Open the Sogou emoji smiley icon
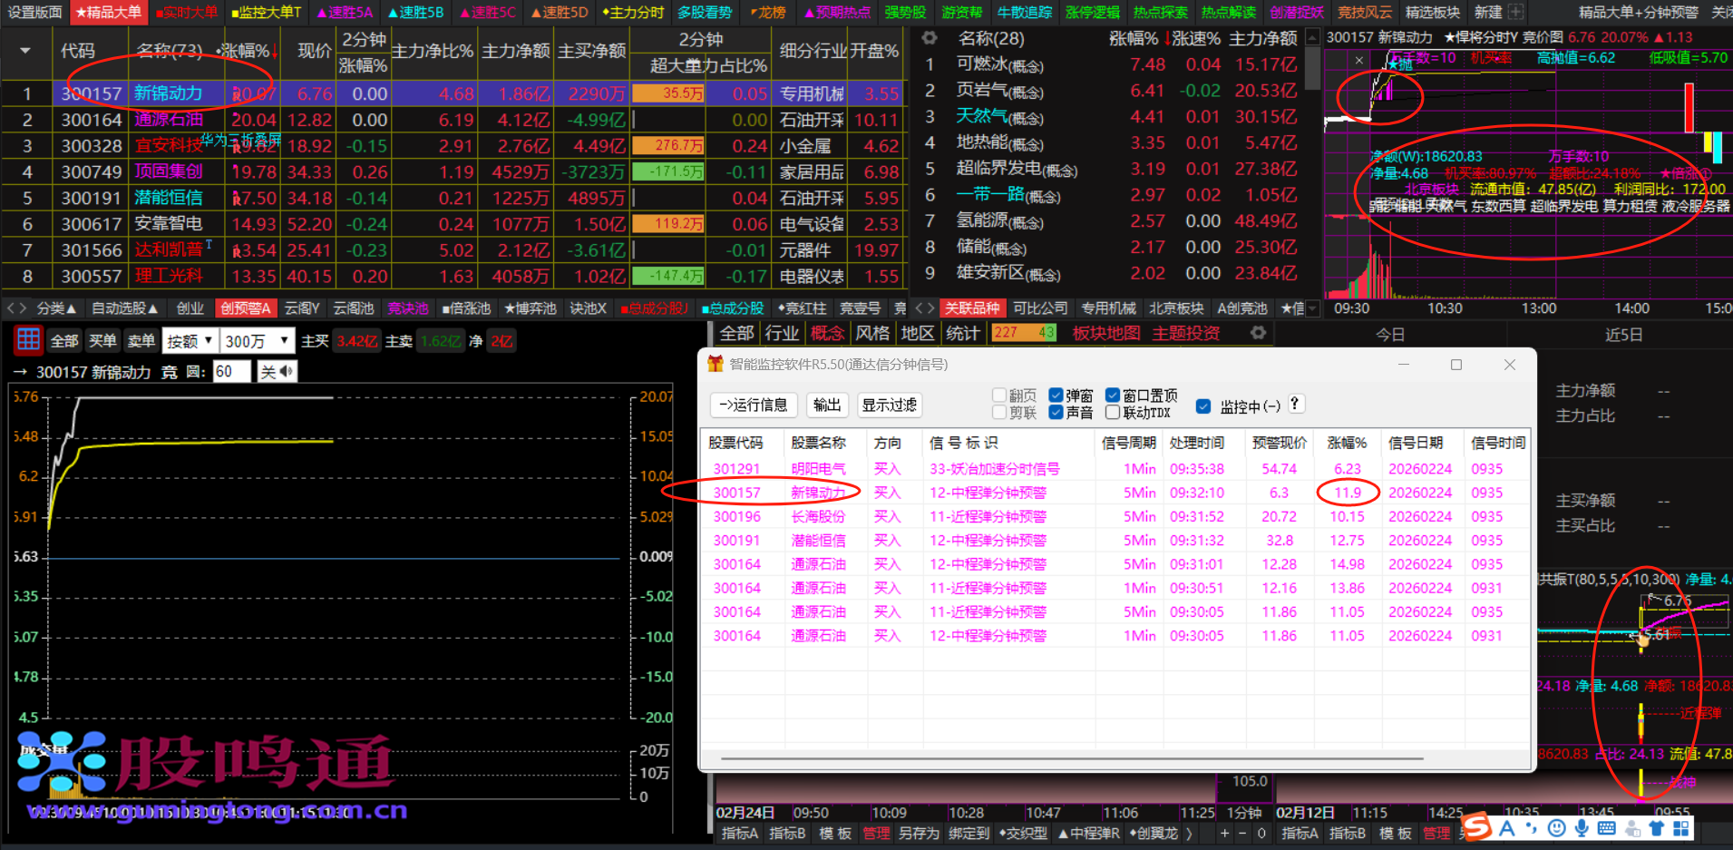Viewport: 1733px width, 850px height. click(1556, 827)
